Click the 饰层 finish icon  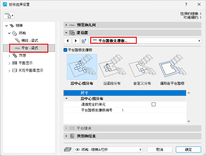coord(14,56)
